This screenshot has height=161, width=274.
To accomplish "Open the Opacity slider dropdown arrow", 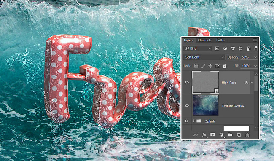I will coord(255,57).
